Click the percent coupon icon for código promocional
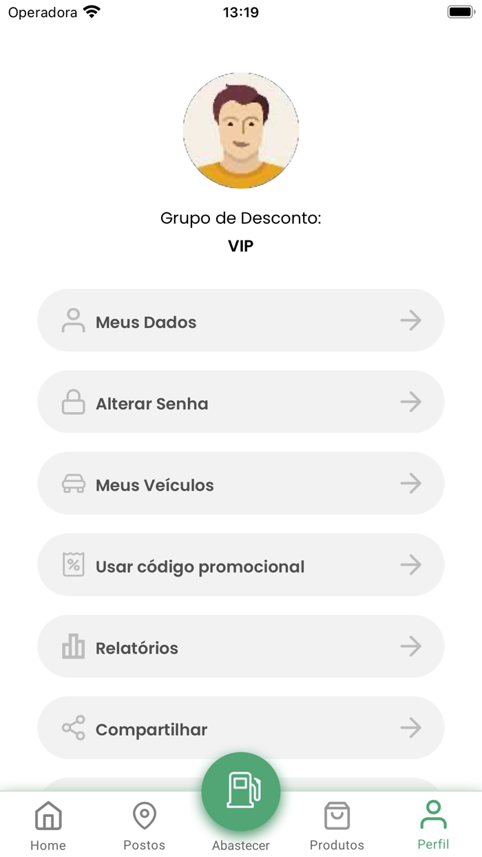 (72, 564)
